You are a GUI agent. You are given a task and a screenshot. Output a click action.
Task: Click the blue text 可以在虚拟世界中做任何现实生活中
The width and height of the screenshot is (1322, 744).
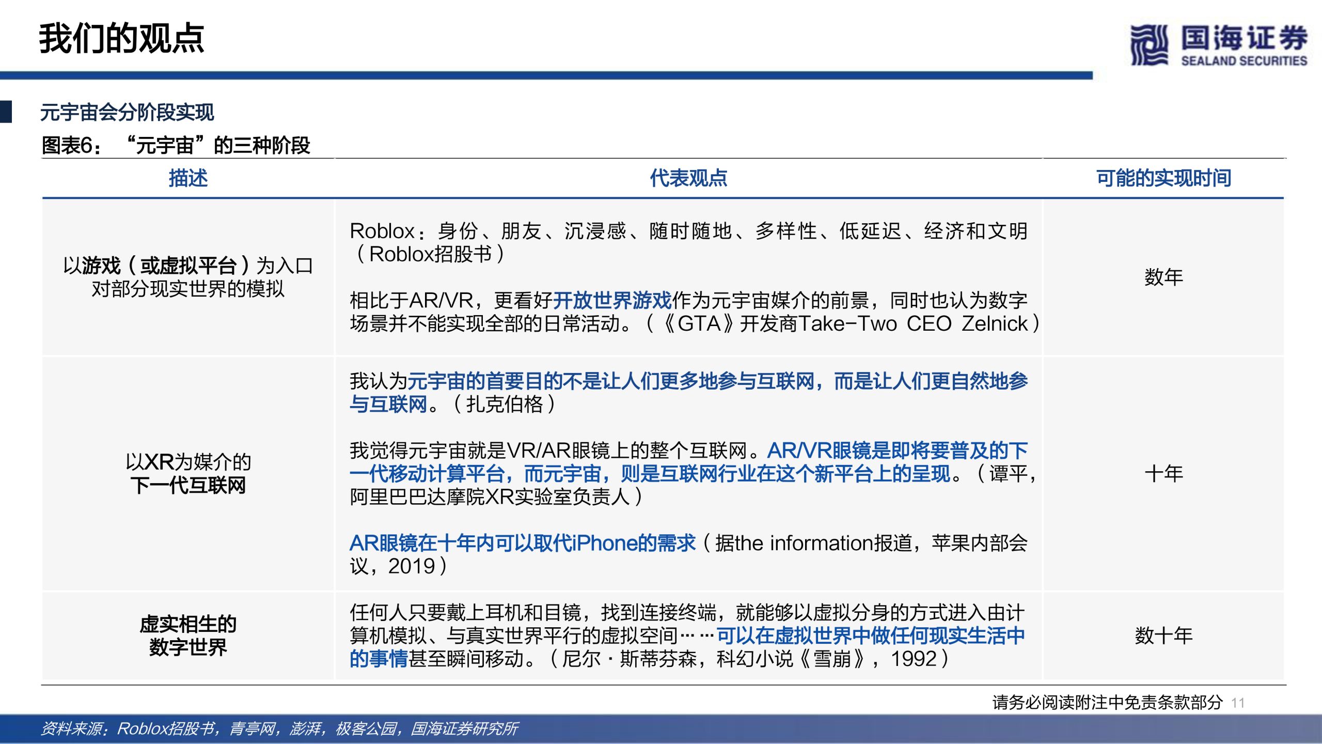(871, 636)
